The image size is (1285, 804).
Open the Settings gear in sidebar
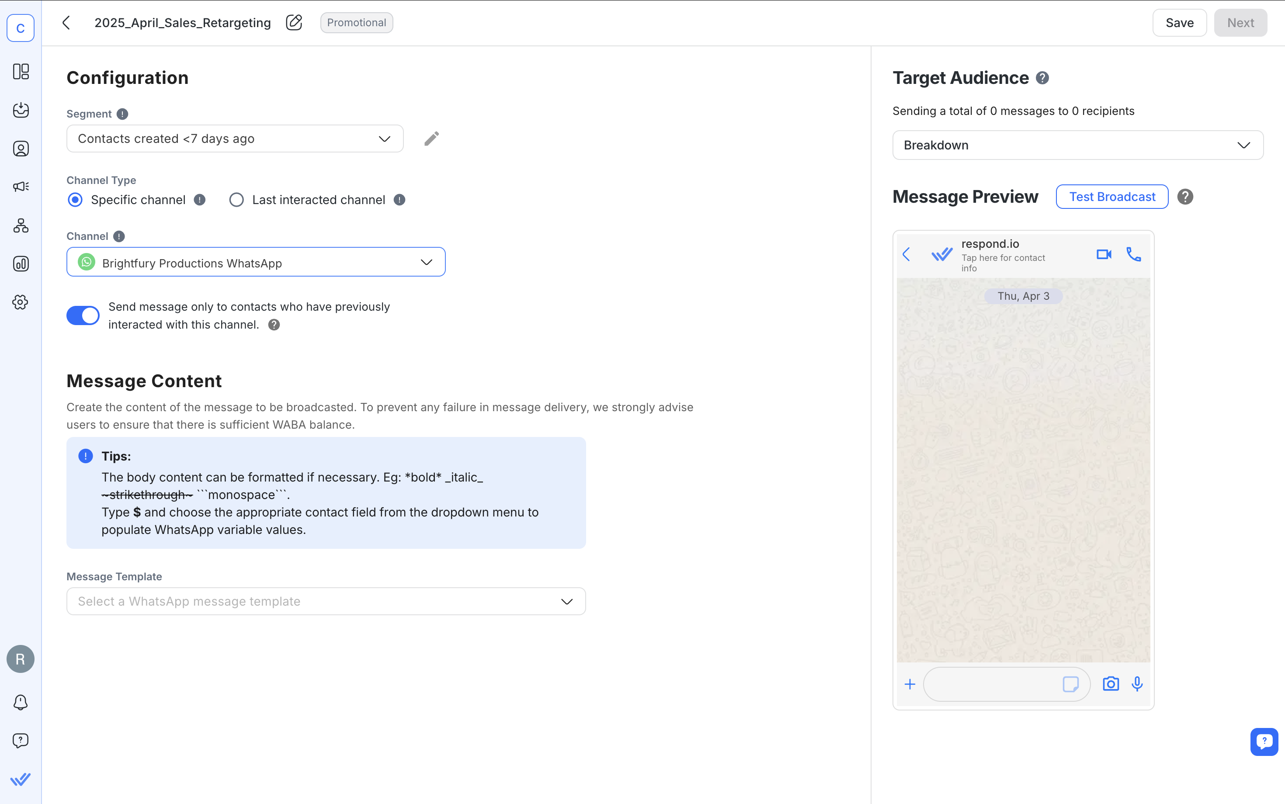pyautogui.click(x=21, y=302)
